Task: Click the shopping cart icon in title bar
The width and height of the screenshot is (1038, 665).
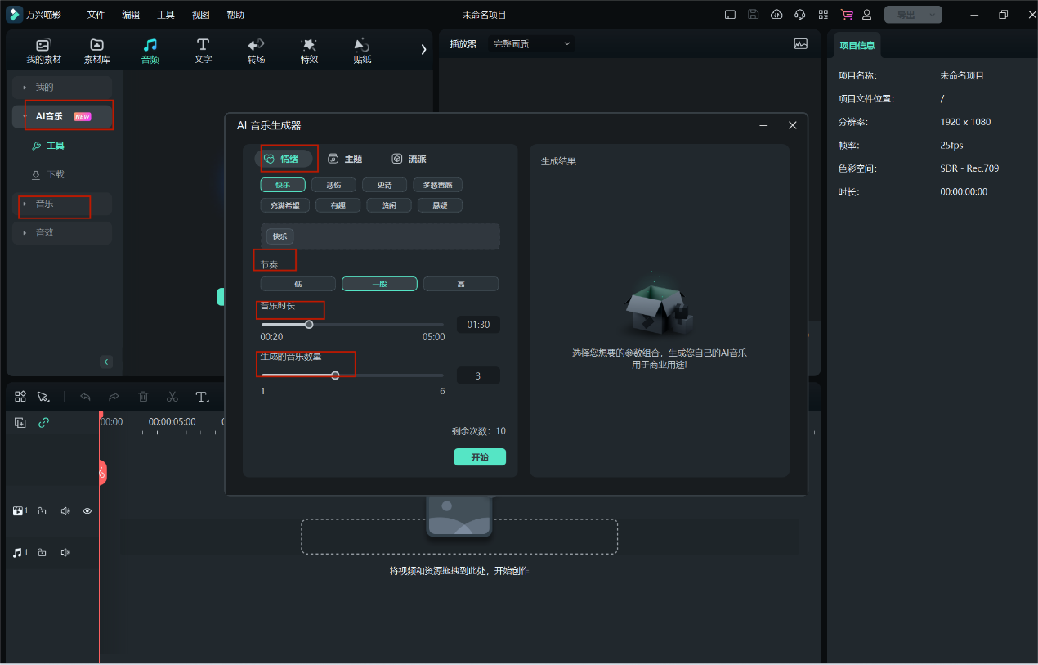Action: point(846,15)
